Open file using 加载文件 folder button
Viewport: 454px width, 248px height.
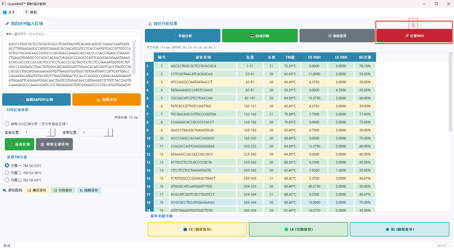(106, 100)
